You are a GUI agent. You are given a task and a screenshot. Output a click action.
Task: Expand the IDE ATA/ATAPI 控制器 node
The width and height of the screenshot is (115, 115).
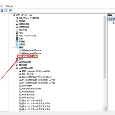[x=14, y=18]
